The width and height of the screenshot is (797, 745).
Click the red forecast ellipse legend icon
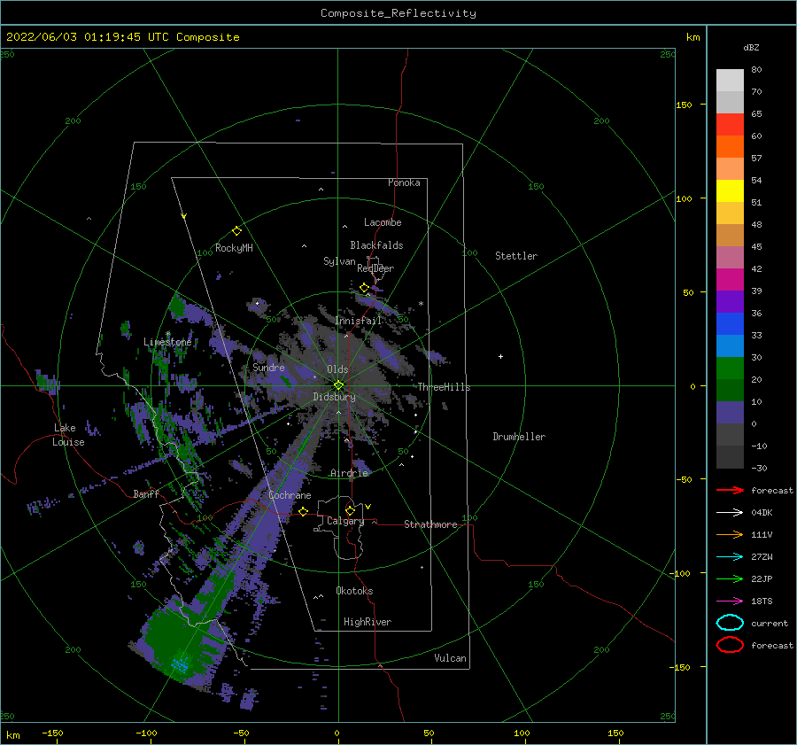click(730, 645)
